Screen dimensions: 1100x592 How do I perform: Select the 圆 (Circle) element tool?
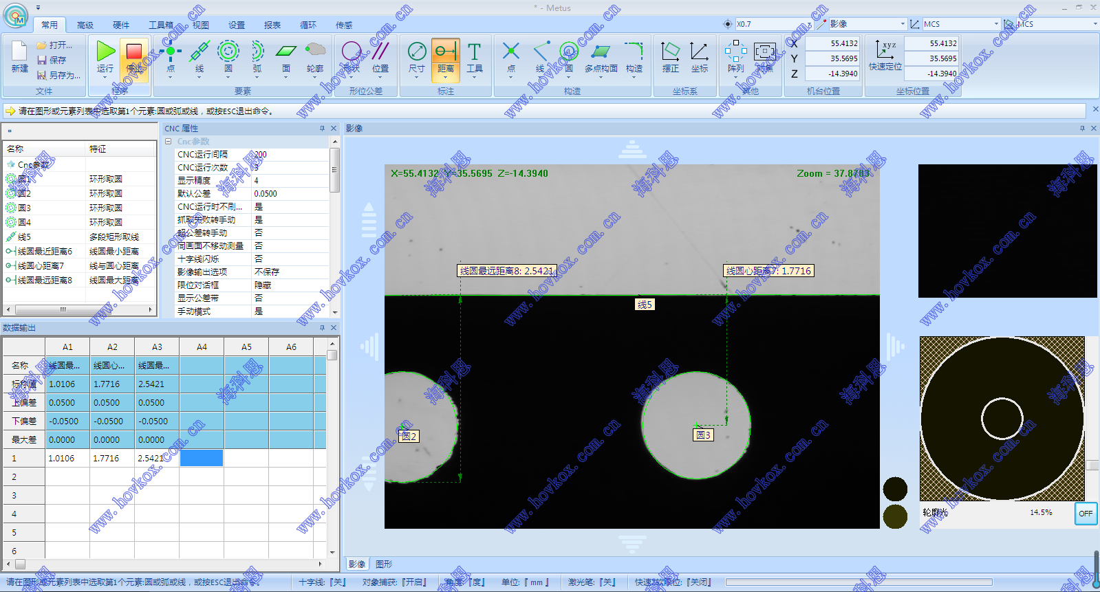tap(228, 52)
